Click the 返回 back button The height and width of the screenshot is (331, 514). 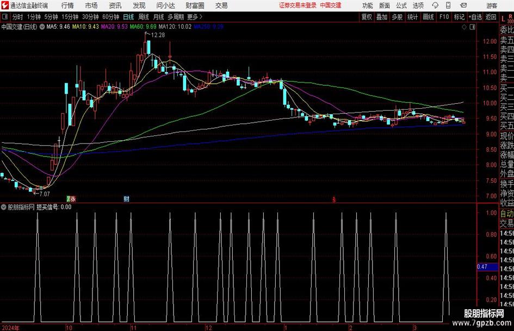[491, 17]
